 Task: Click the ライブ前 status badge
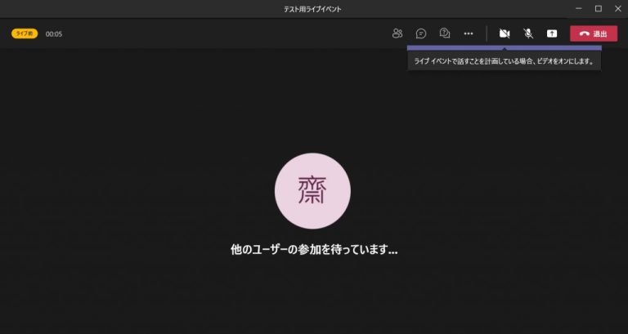24,33
